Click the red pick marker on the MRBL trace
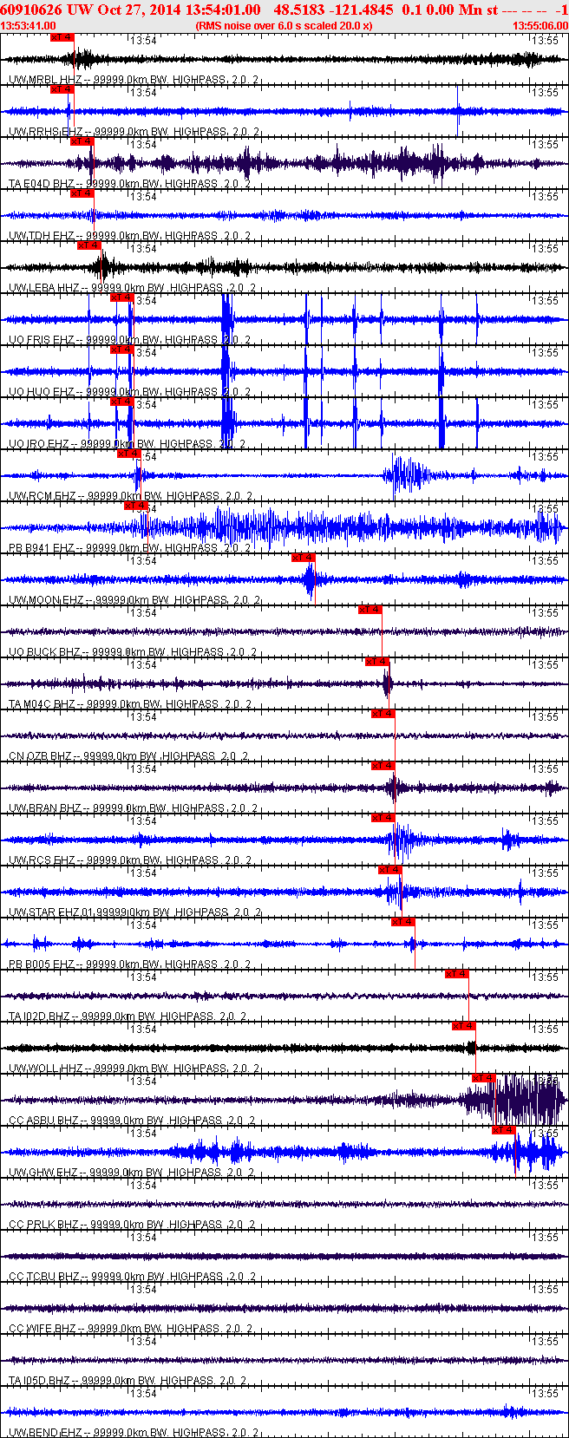 tap(62, 38)
